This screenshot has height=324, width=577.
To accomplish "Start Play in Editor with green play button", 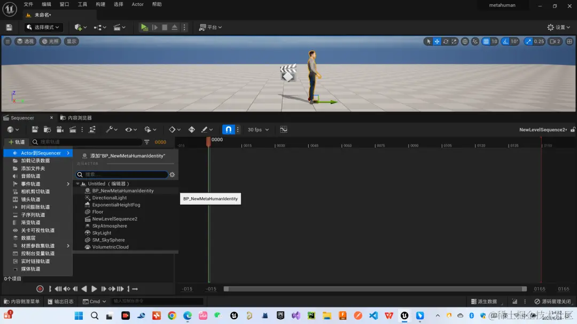I will pos(144,27).
